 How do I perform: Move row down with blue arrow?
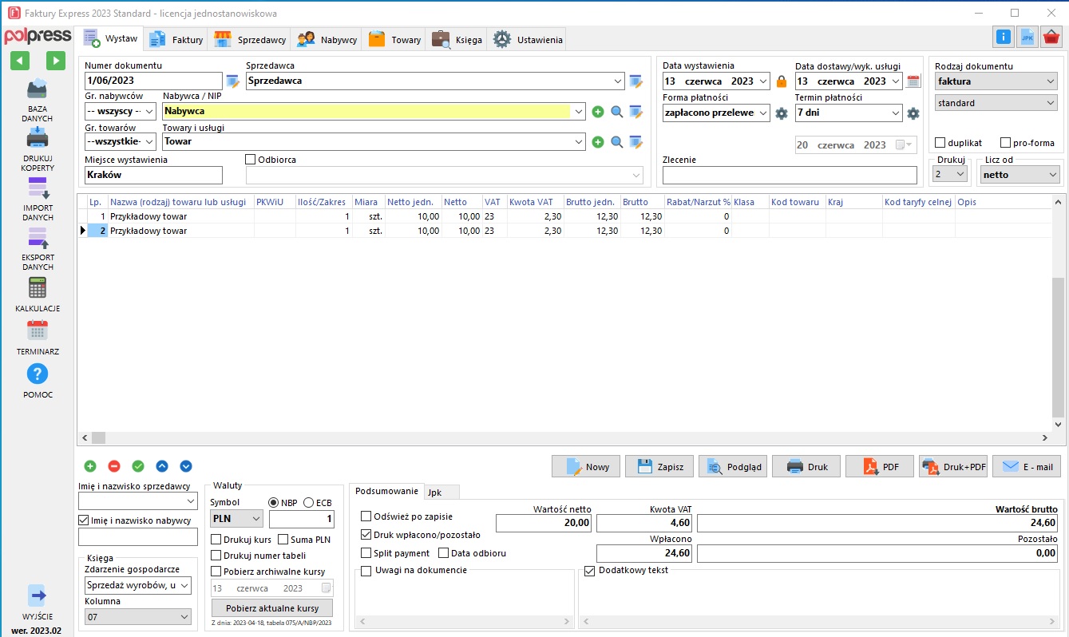click(186, 466)
